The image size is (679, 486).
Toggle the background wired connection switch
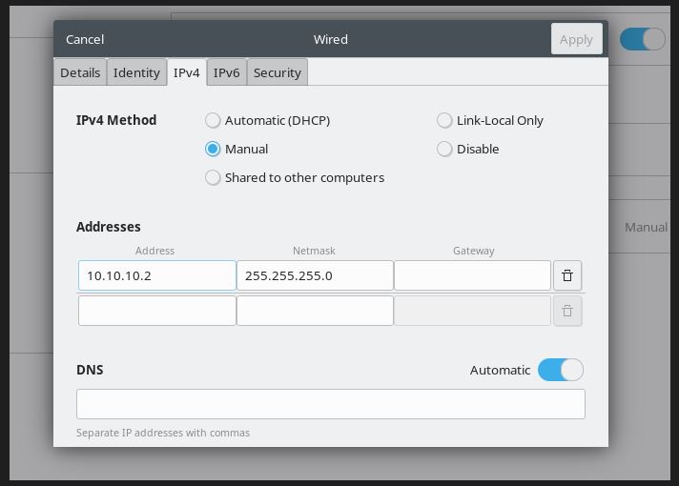pyautogui.click(x=642, y=39)
